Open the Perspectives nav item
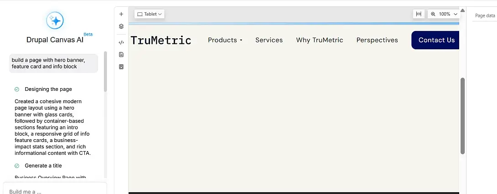The height and width of the screenshot is (194, 497). (377, 40)
